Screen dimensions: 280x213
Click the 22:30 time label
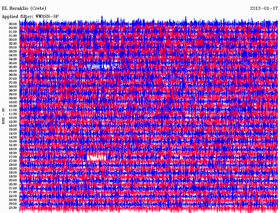pos(13,200)
